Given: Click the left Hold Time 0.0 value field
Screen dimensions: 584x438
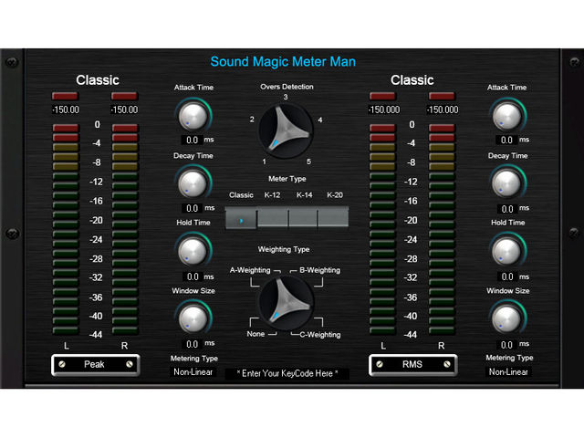Looking at the screenshot, I should tap(193, 276).
